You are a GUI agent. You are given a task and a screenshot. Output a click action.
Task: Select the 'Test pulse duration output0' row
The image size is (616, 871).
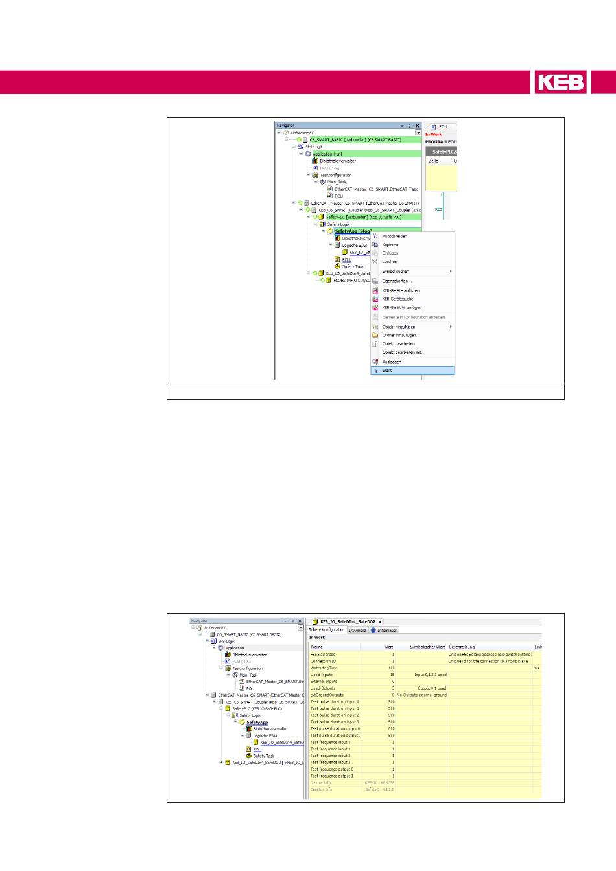click(x=425, y=728)
